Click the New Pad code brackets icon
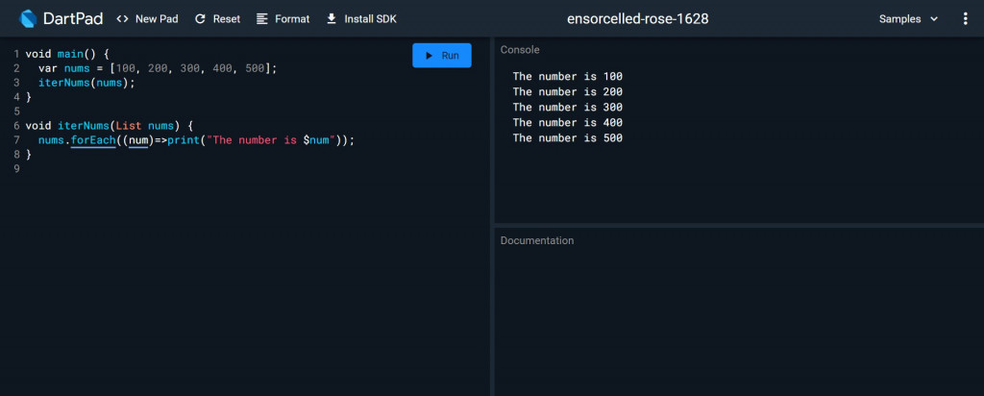 click(x=122, y=19)
